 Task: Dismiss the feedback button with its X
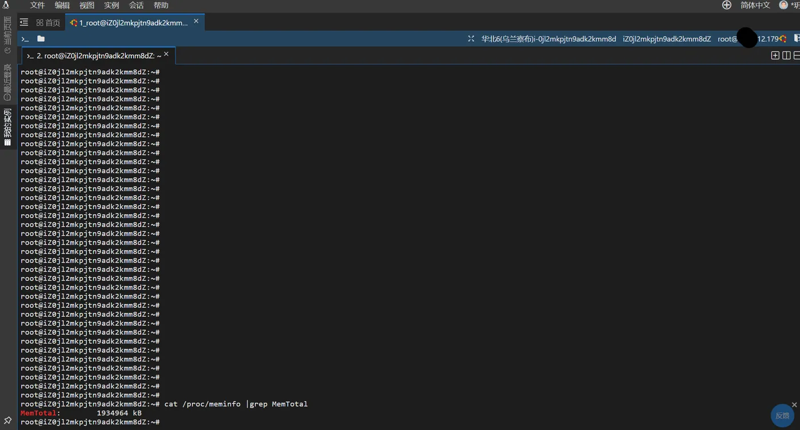coord(794,405)
